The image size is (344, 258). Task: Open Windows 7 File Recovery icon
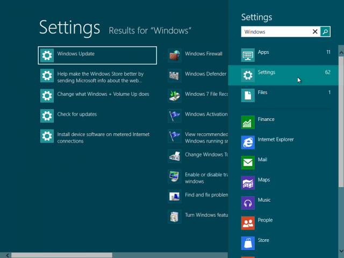click(175, 96)
